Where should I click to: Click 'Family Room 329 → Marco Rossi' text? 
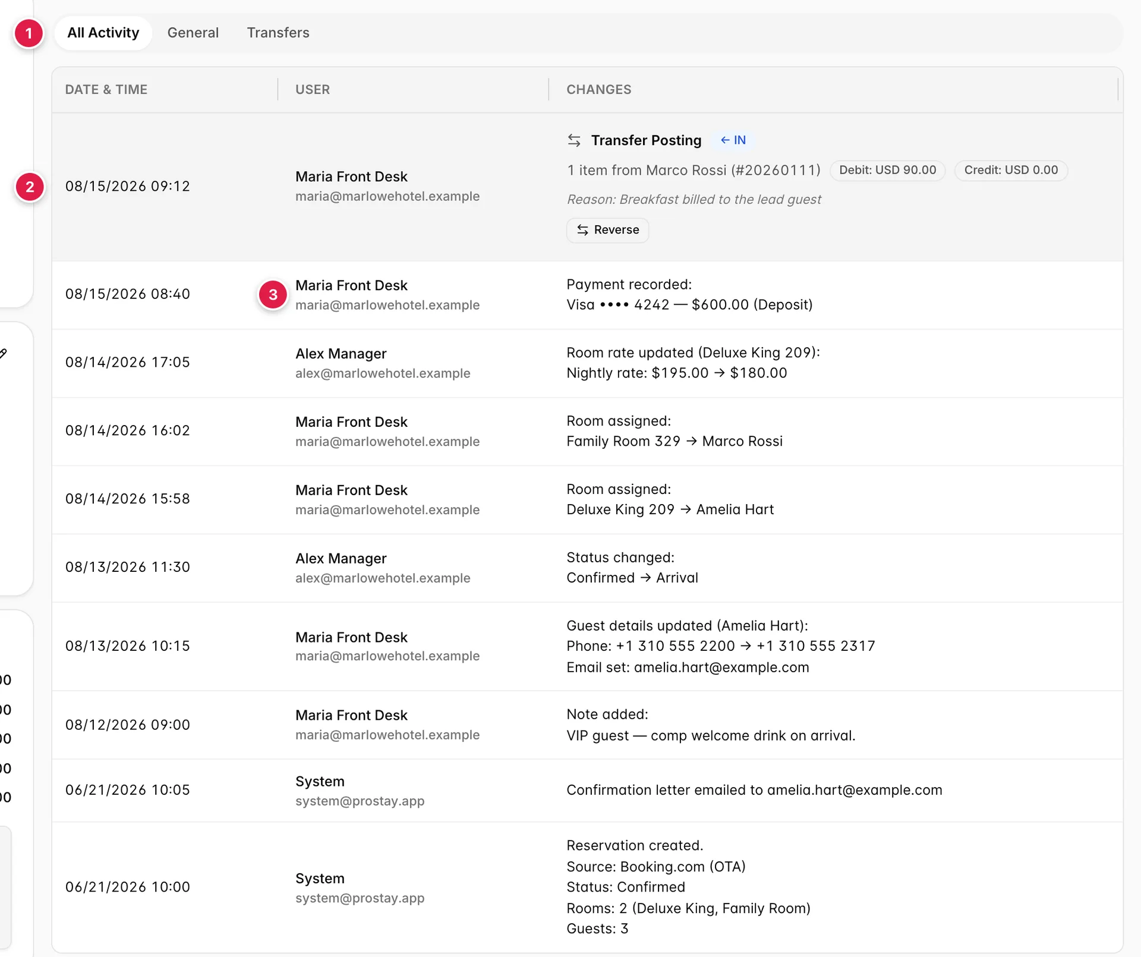click(674, 442)
